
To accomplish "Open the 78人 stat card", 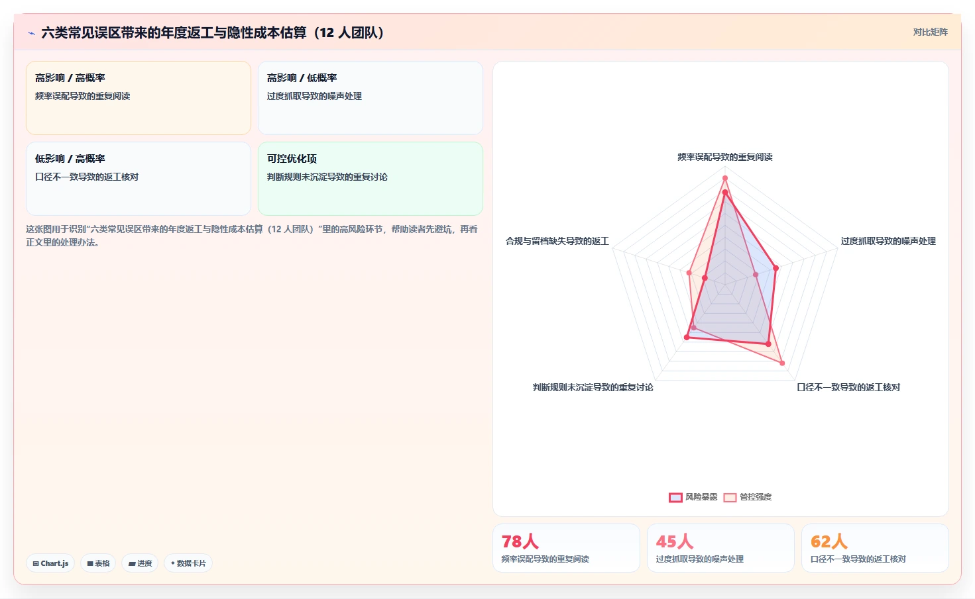I will [x=566, y=548].
